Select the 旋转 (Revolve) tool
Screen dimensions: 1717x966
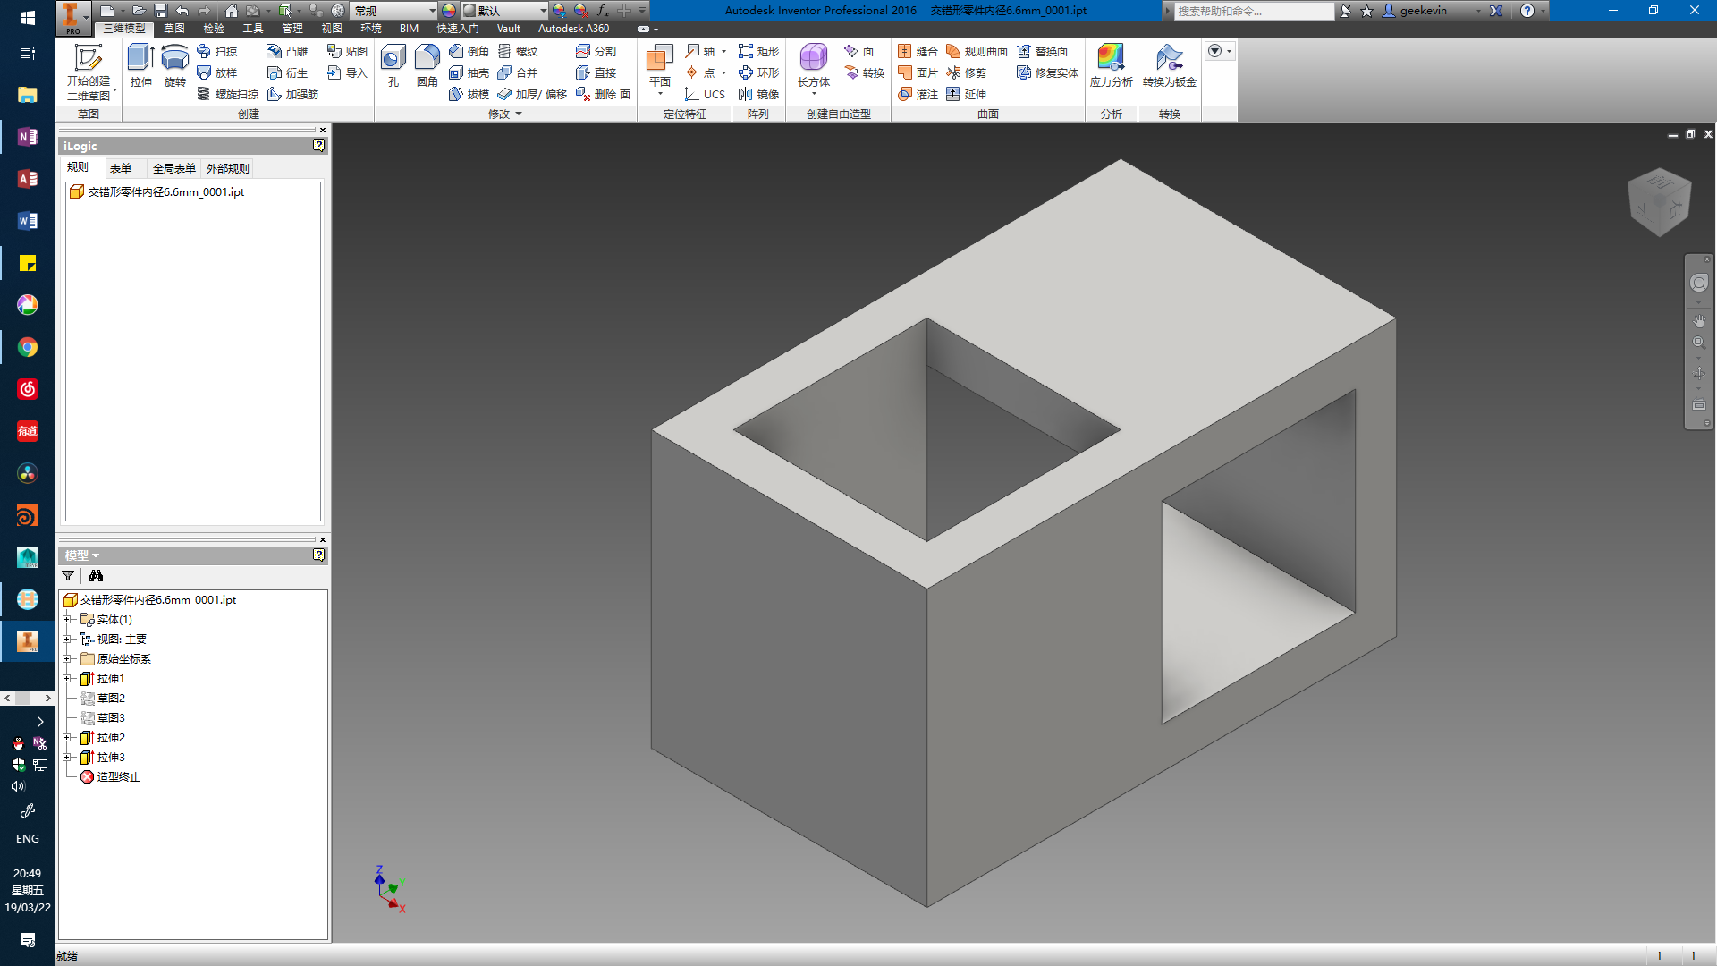coord(174,59)
